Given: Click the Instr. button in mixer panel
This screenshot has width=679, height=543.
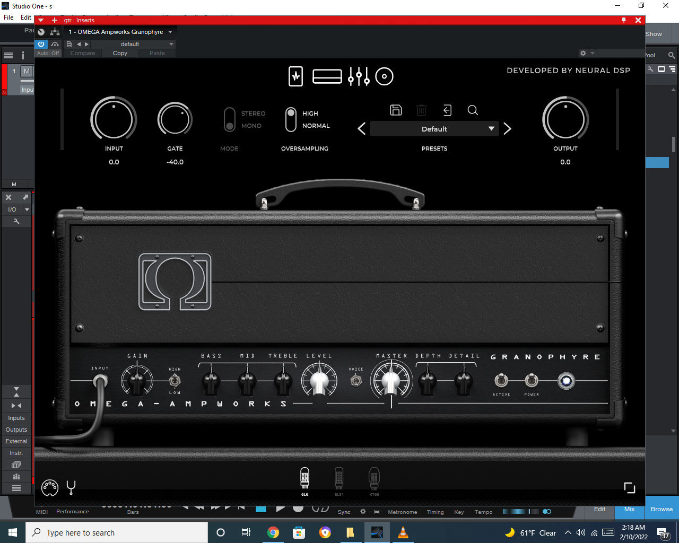Looking at the screenshot, I should coord(16,453).
